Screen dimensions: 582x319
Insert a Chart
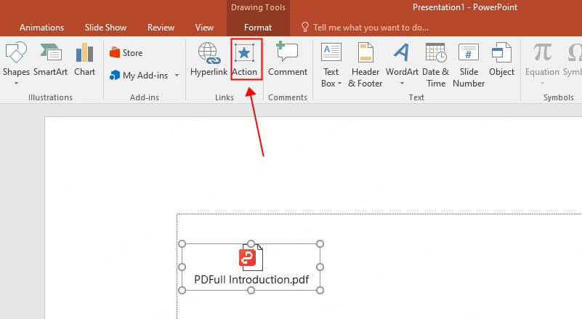84,60
